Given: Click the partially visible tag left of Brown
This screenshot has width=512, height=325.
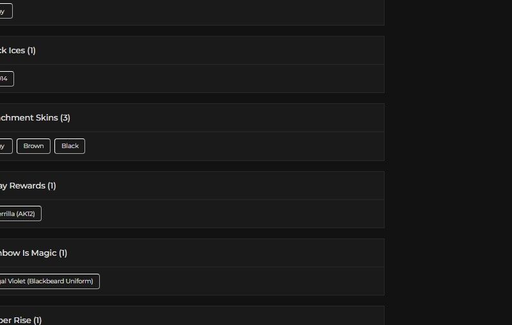Looking at the screenshot, I should pos(5,146).
